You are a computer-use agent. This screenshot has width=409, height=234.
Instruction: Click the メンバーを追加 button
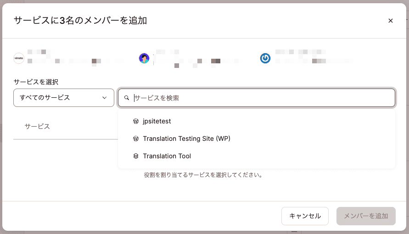(x=366, y=216)
